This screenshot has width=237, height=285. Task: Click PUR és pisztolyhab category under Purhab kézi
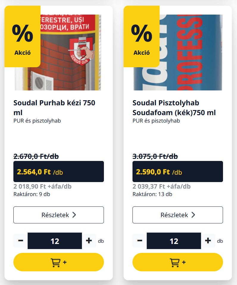pyautogui.click(x=37, y=121)
